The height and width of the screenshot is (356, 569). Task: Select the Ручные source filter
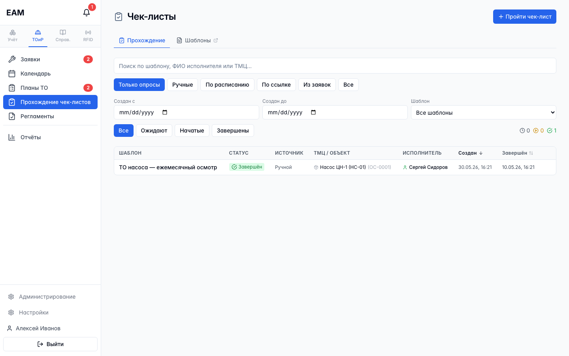point(183,85)
